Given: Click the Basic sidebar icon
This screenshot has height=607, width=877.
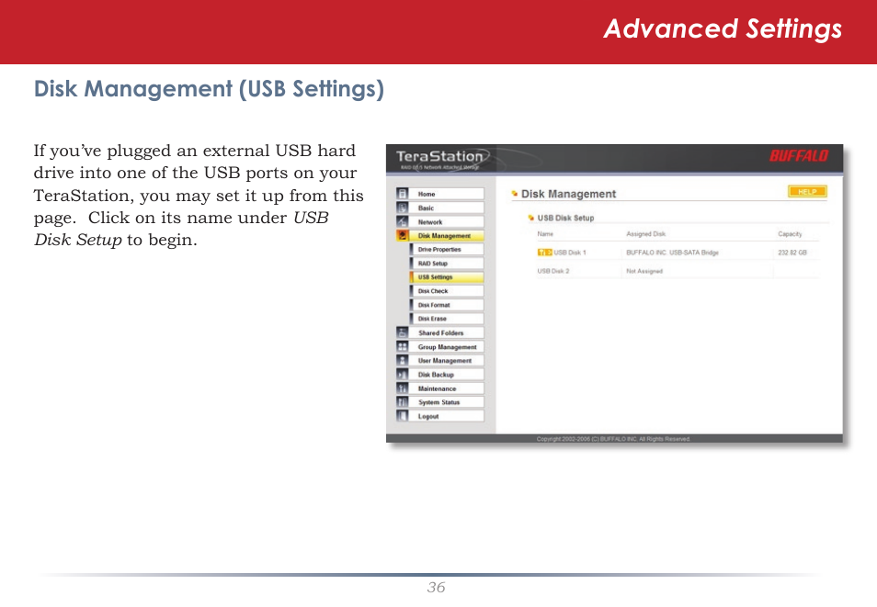Looking at the screenshot, I should click(x=402, y=208).
